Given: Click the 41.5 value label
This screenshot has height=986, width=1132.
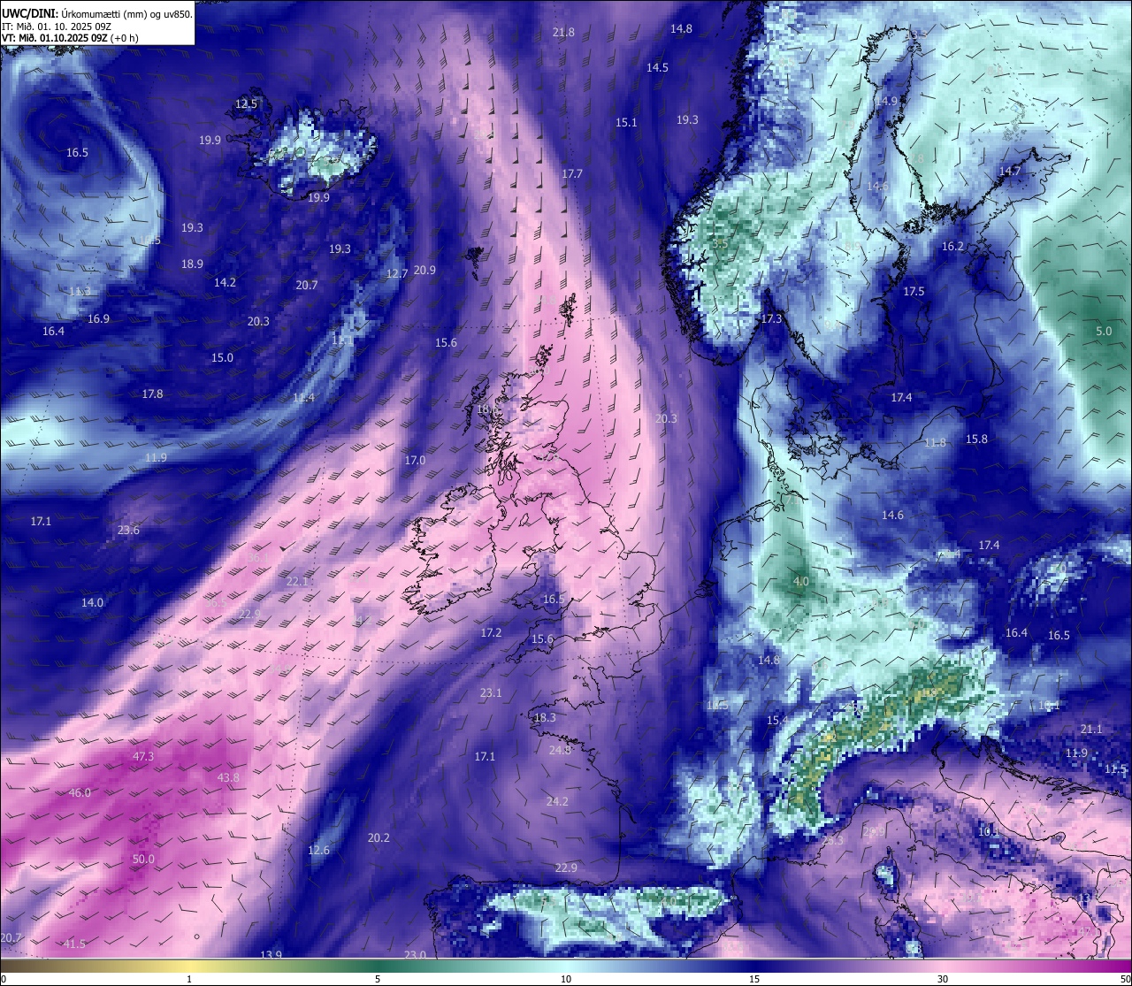Looking at the screenshot, I should (x=75, y=944).
